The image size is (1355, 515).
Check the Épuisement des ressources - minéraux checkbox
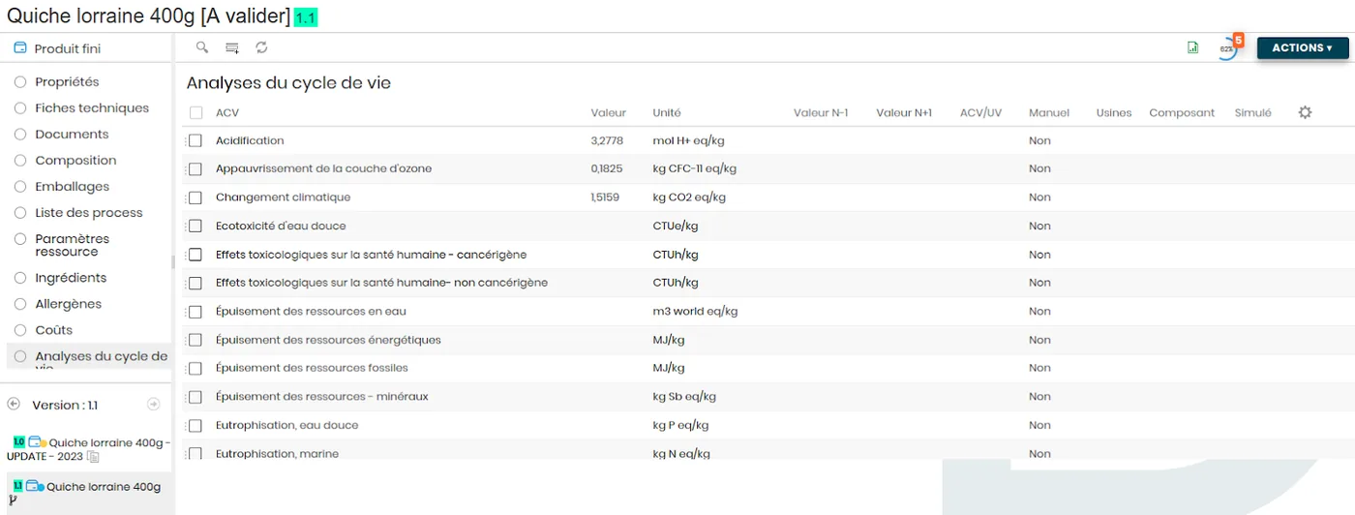(x=196, y=397)
